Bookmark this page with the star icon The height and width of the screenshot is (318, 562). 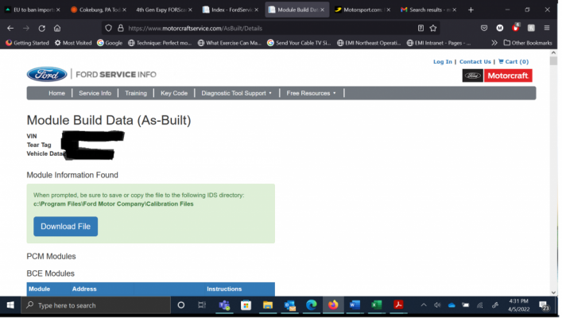click(x=433, y=28)
